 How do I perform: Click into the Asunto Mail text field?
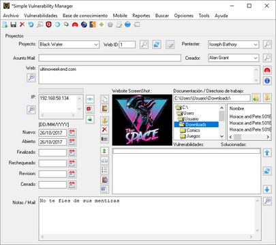point(110,58)
